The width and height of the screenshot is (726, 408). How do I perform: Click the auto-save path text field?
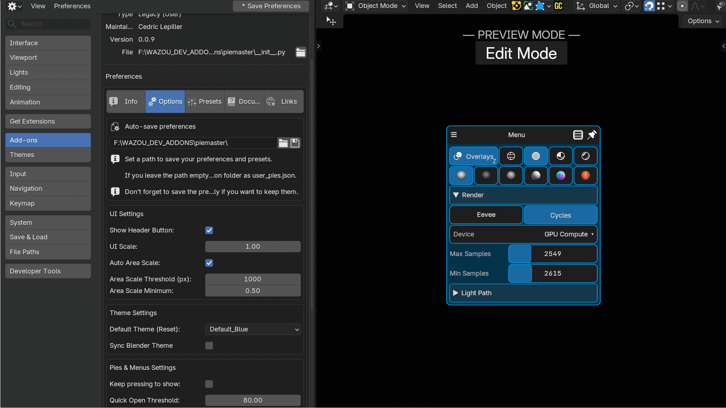click(x=193, y=143)
